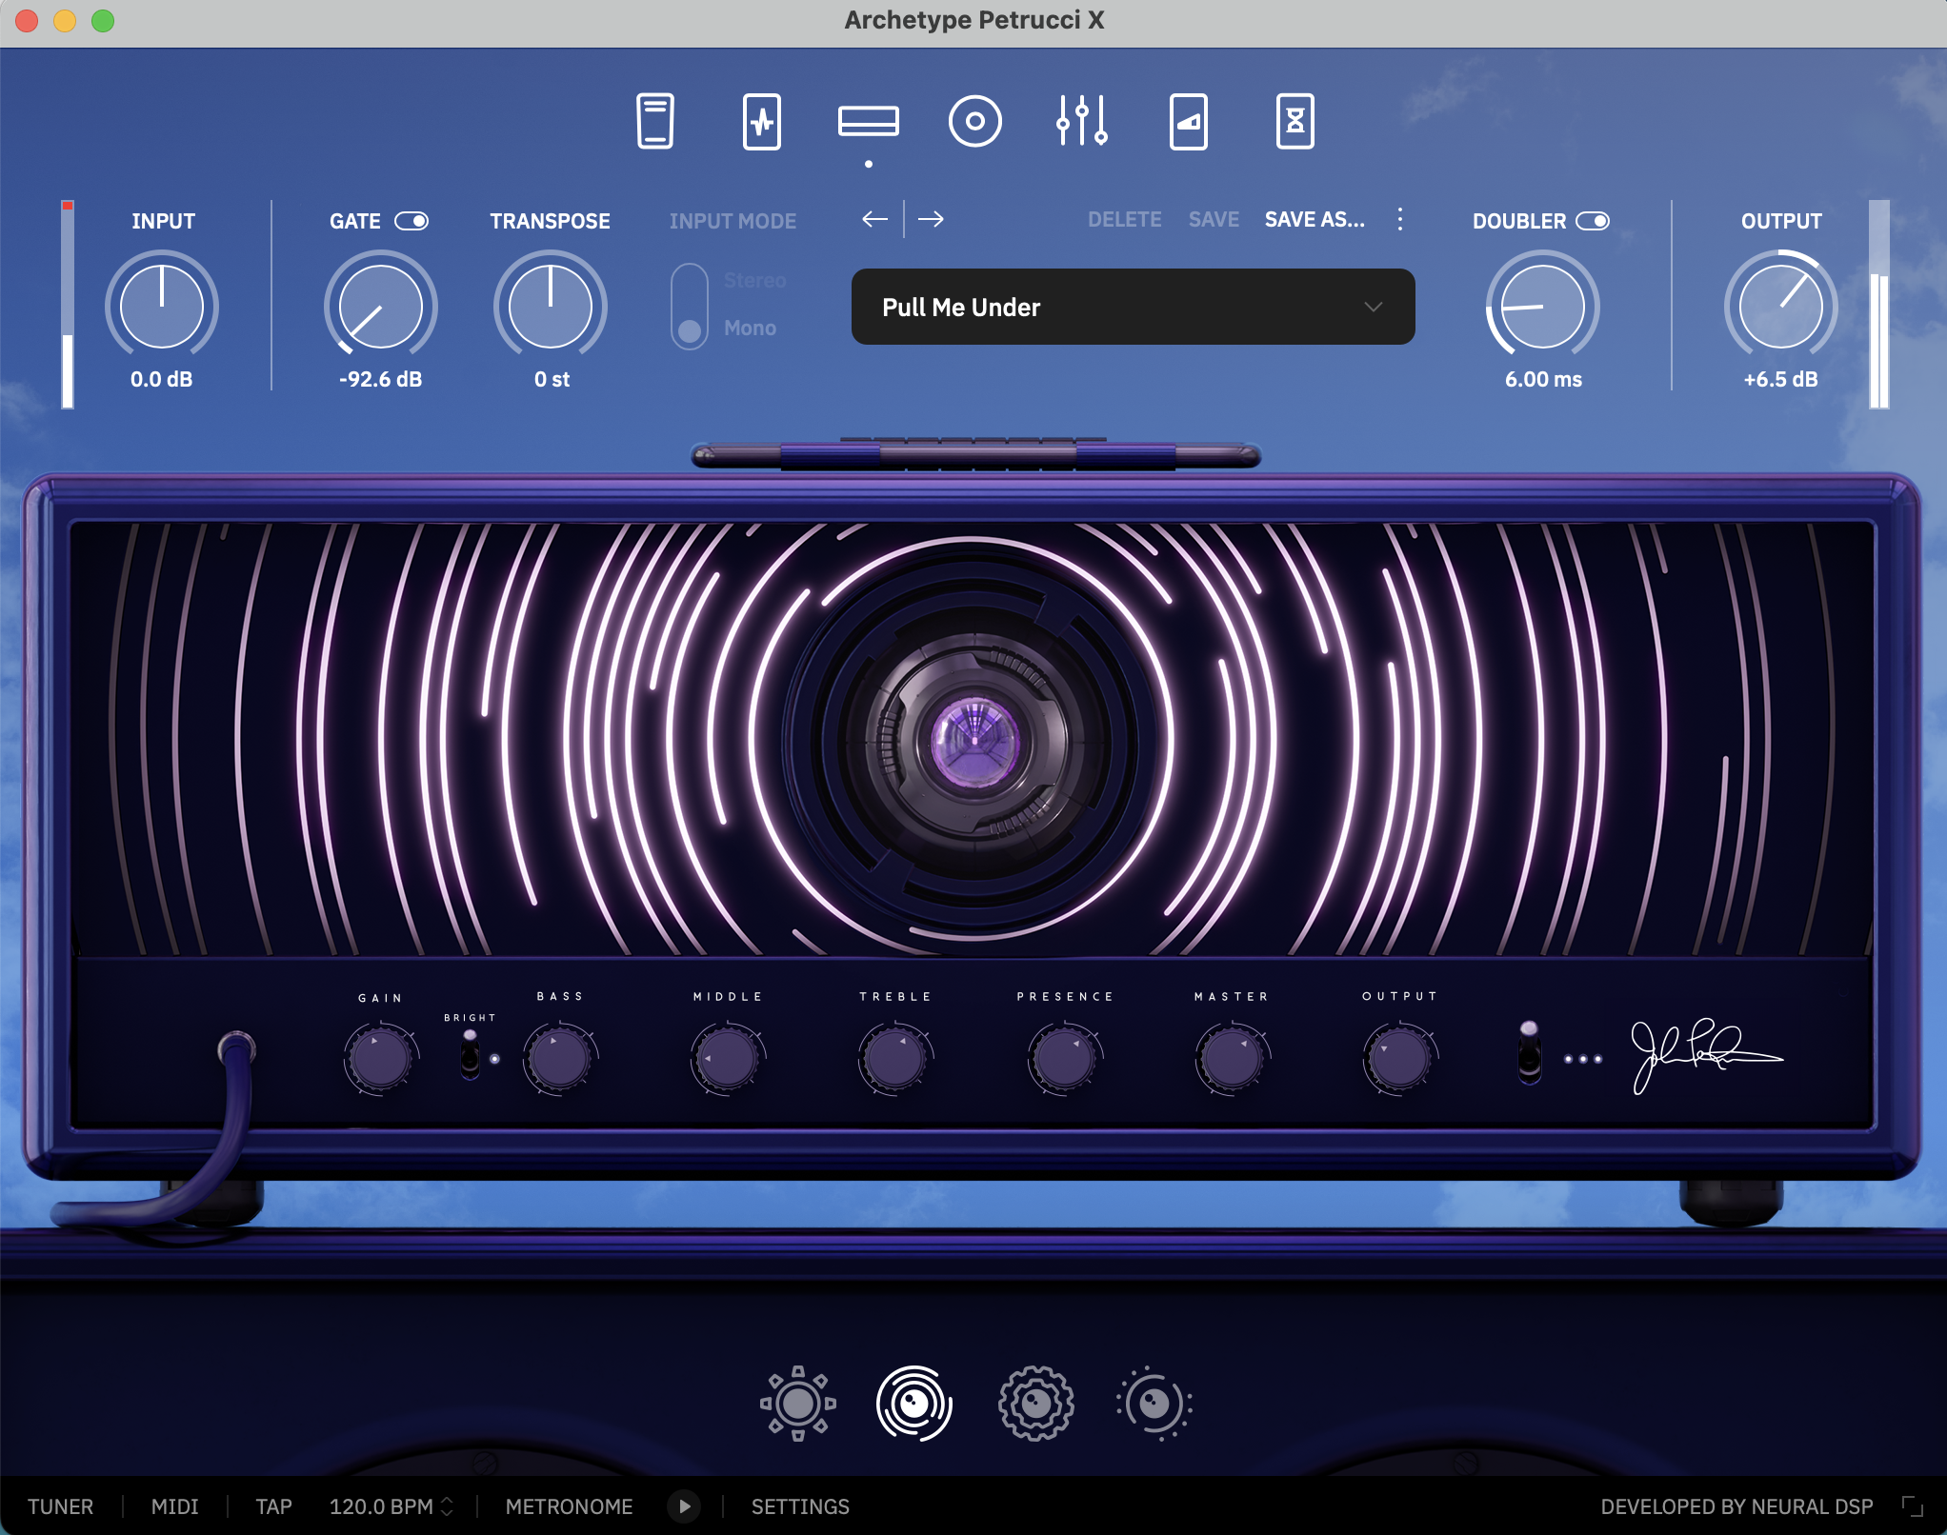The width and height of the screenshot is (1947, 1535).
Task: Open the Pull Me Under preset dropdown
Action: 1133,307
